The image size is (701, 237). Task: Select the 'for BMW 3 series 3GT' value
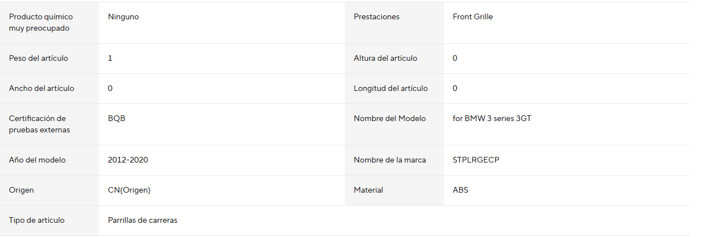coord(492,119)
